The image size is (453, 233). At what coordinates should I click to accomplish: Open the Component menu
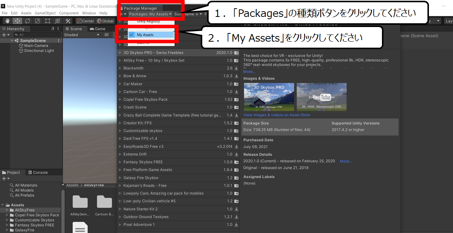click(69, 13)
